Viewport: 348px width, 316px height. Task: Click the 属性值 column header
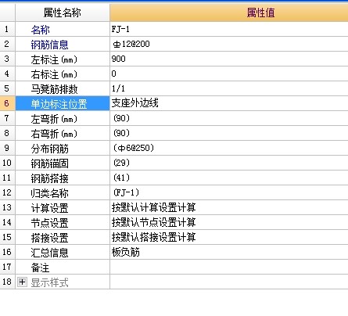click(229, 13)
